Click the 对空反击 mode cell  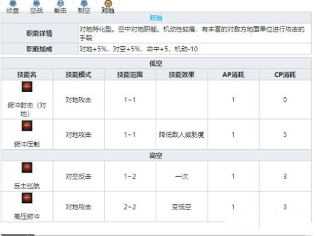[79, 176]
